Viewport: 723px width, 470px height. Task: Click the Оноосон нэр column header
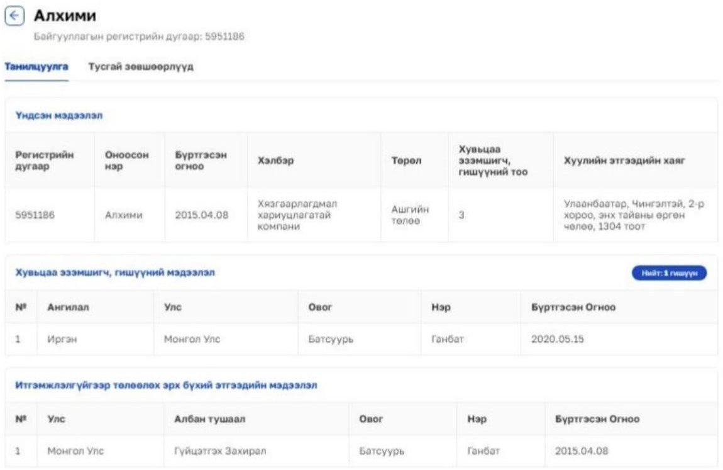127,160
